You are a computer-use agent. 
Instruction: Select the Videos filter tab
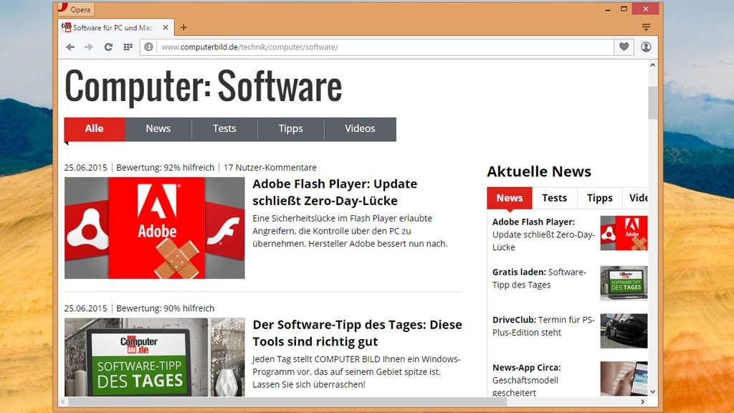point(360,129)
